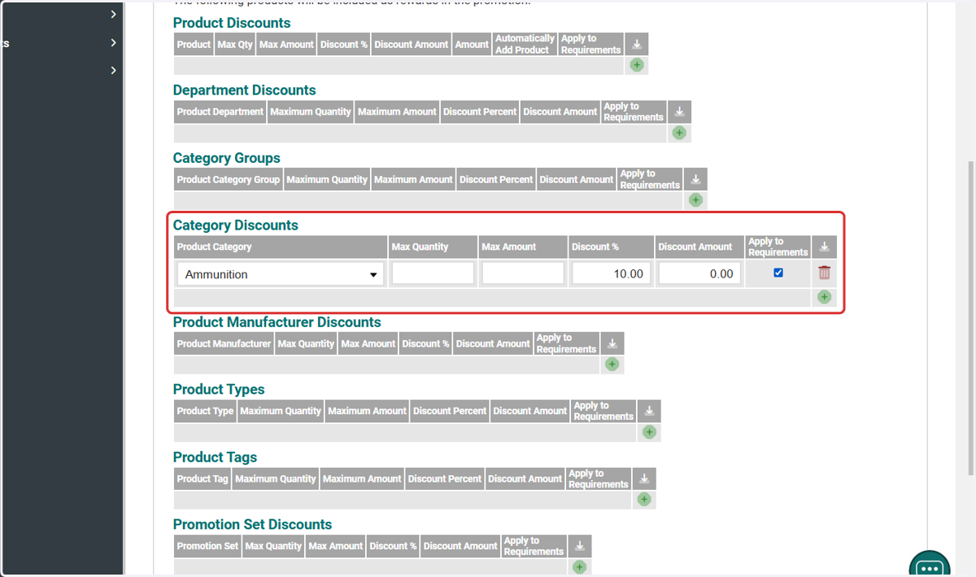Click the Product Department column header
976x577 pixels.
pyautogui.click(x=220, y=111)
